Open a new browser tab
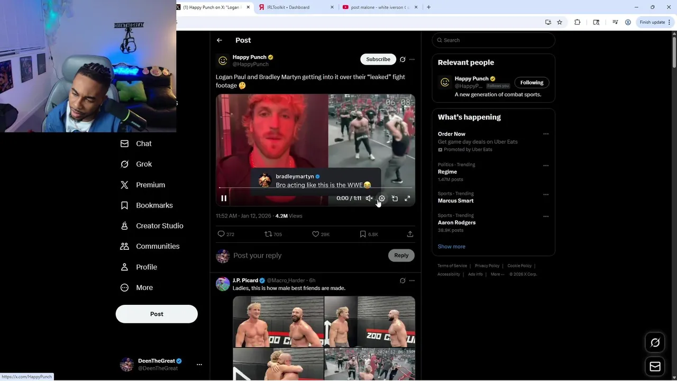 [428, 7]
